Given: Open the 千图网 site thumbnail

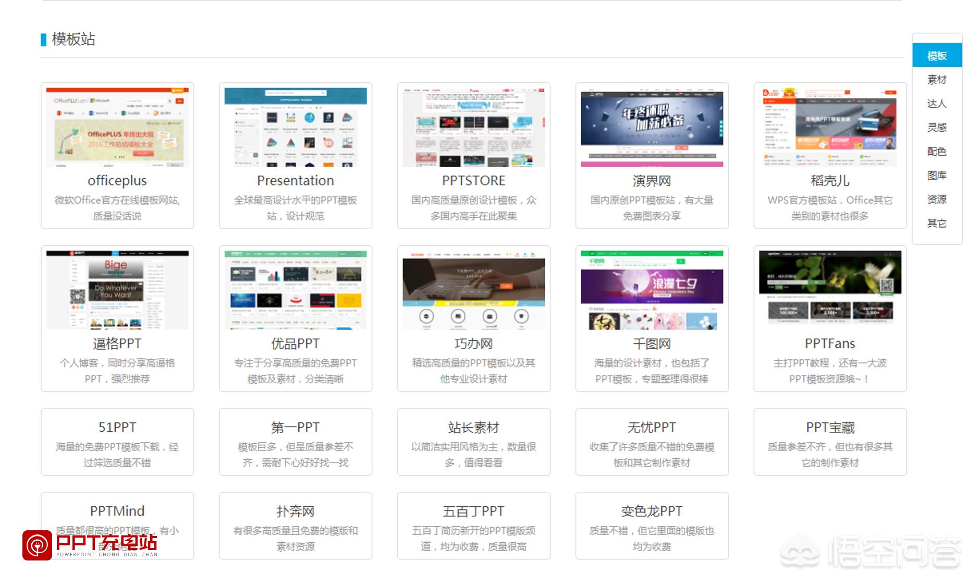Looking at the screenshot, I should 652,290.
